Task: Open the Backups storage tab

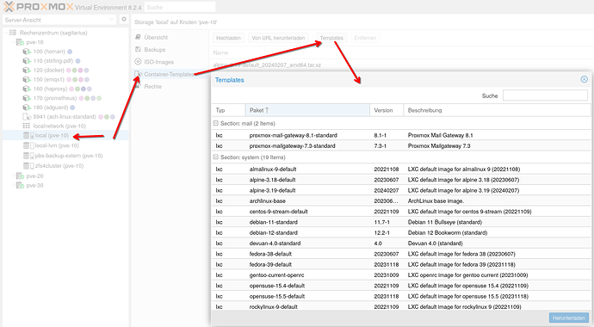Action: coord(170,50)
